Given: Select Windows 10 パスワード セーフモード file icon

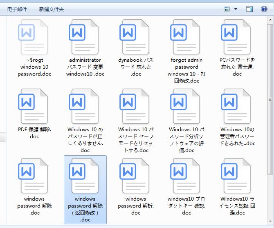Looking at the screenshot, I should [x=134, y=106].
